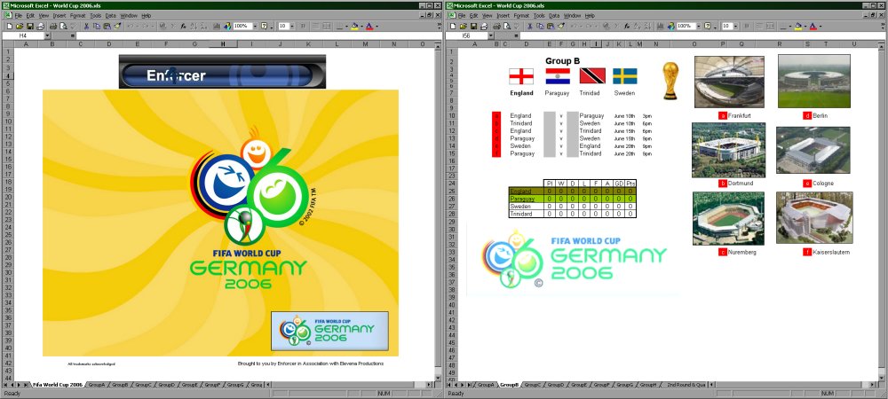The image size is (888, 399).
Task: Switch to the 2nd Round sheet tab
Action: [x=685, y=385]
